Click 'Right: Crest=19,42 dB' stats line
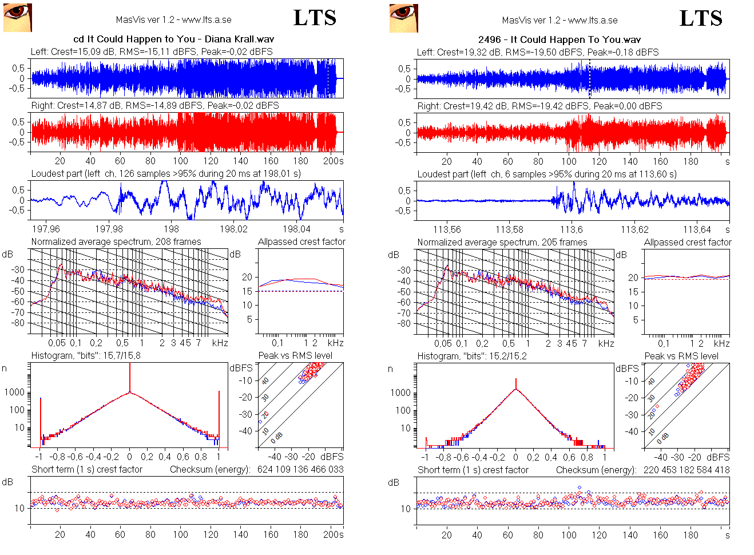 [x=539, y=106]
